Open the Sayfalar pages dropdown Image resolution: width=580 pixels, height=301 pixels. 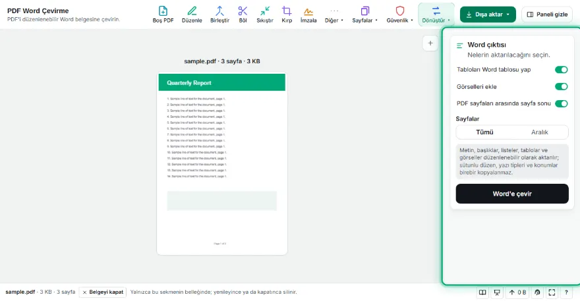click(x=364, y=14)
